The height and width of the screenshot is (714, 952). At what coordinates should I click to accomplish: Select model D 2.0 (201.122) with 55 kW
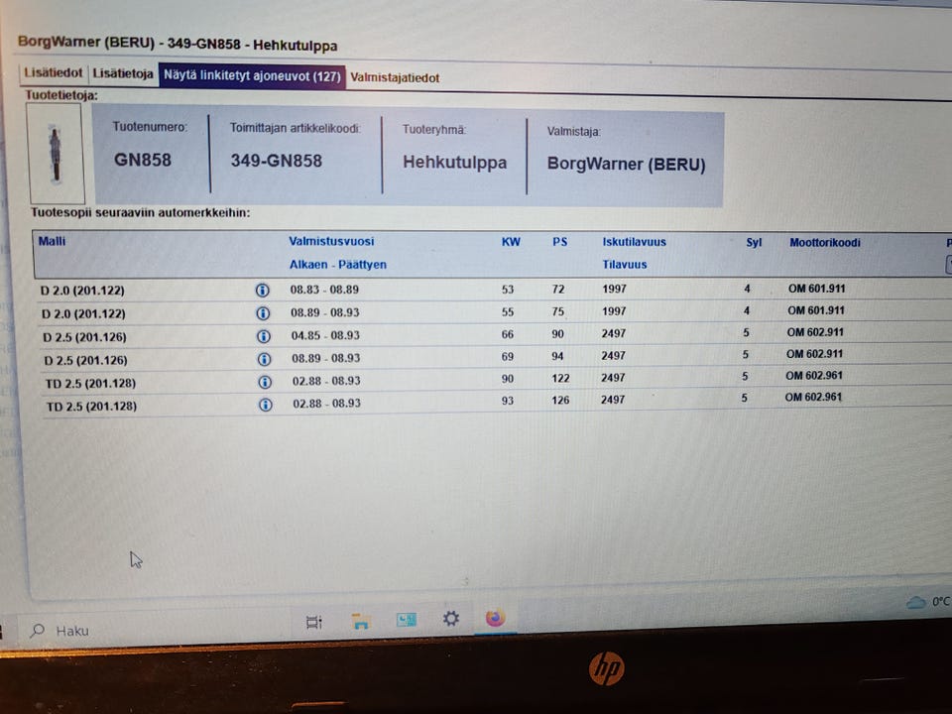(x=83, y=314)
